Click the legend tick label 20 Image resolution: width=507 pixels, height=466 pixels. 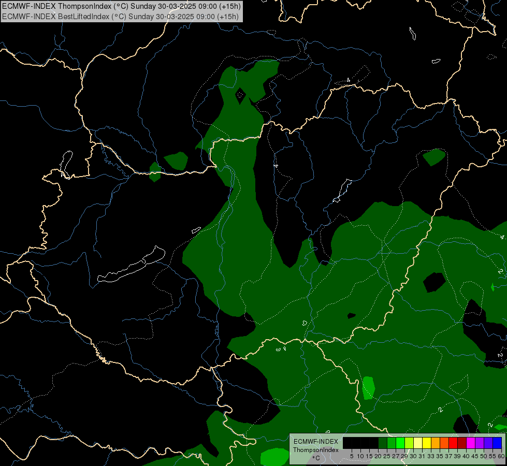point(378,456)
